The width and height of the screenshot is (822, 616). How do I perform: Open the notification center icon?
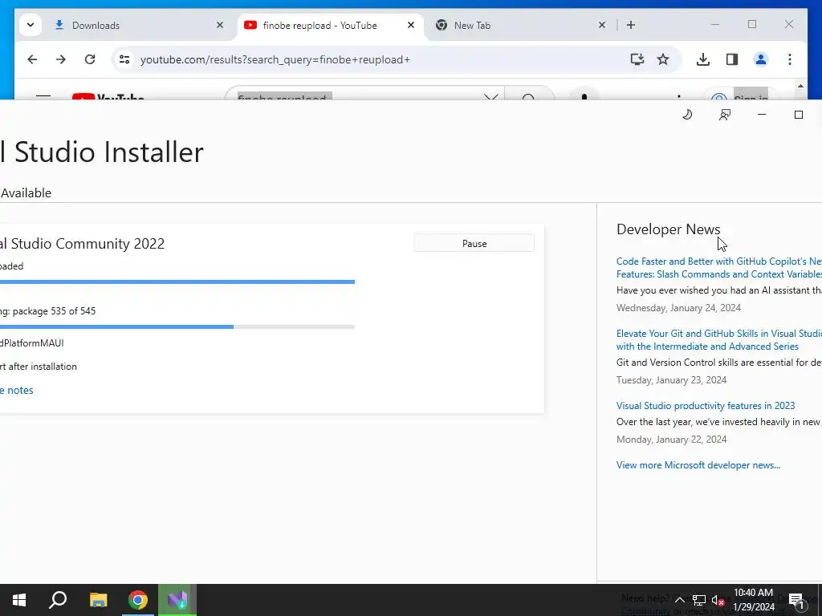tap(796, 600)
